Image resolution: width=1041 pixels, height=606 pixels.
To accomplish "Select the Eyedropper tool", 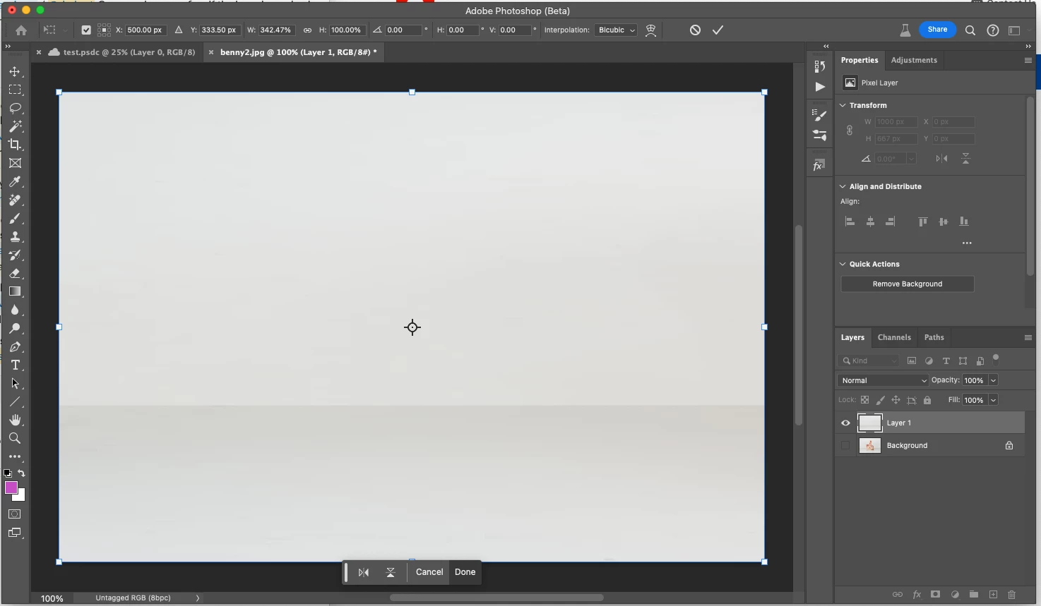I will pos(15,182).
